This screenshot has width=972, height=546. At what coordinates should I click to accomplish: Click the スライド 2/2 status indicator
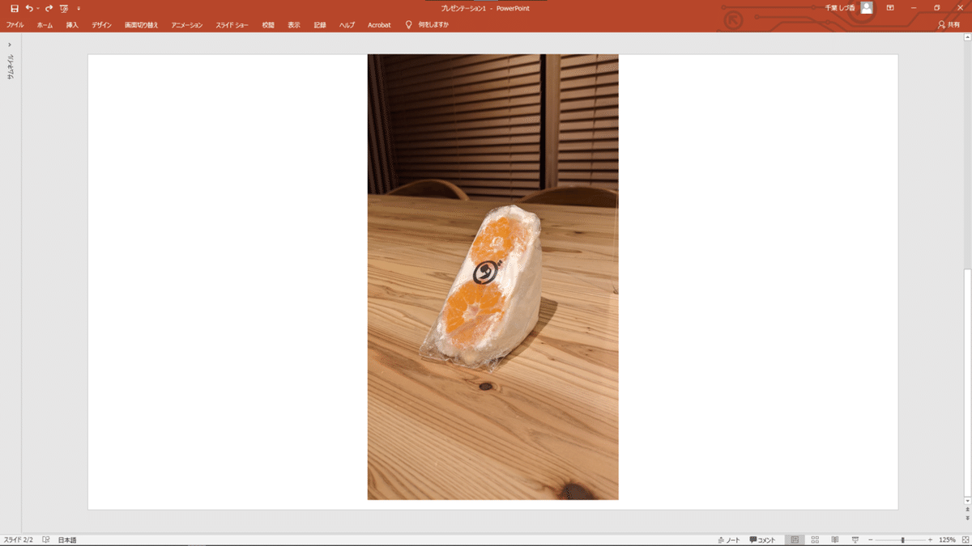19,540
